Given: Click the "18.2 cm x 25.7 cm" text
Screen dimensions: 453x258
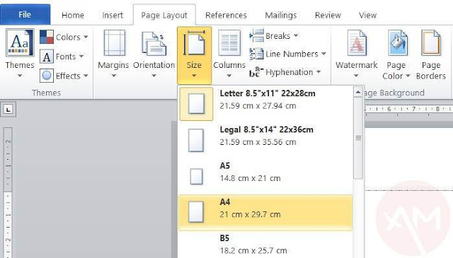Looking at the screenshot, I should [253, 250].
